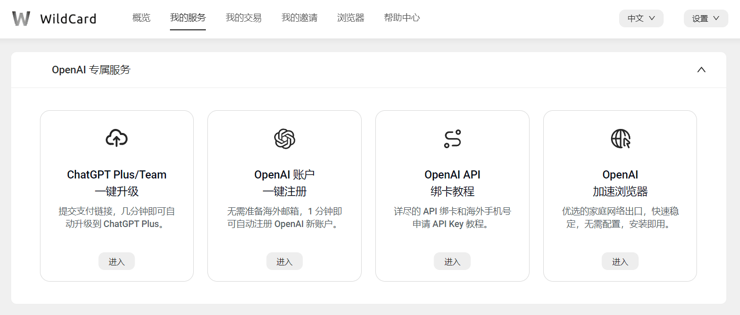Open the 我的交易 transactions tab

tap(243, 18)
